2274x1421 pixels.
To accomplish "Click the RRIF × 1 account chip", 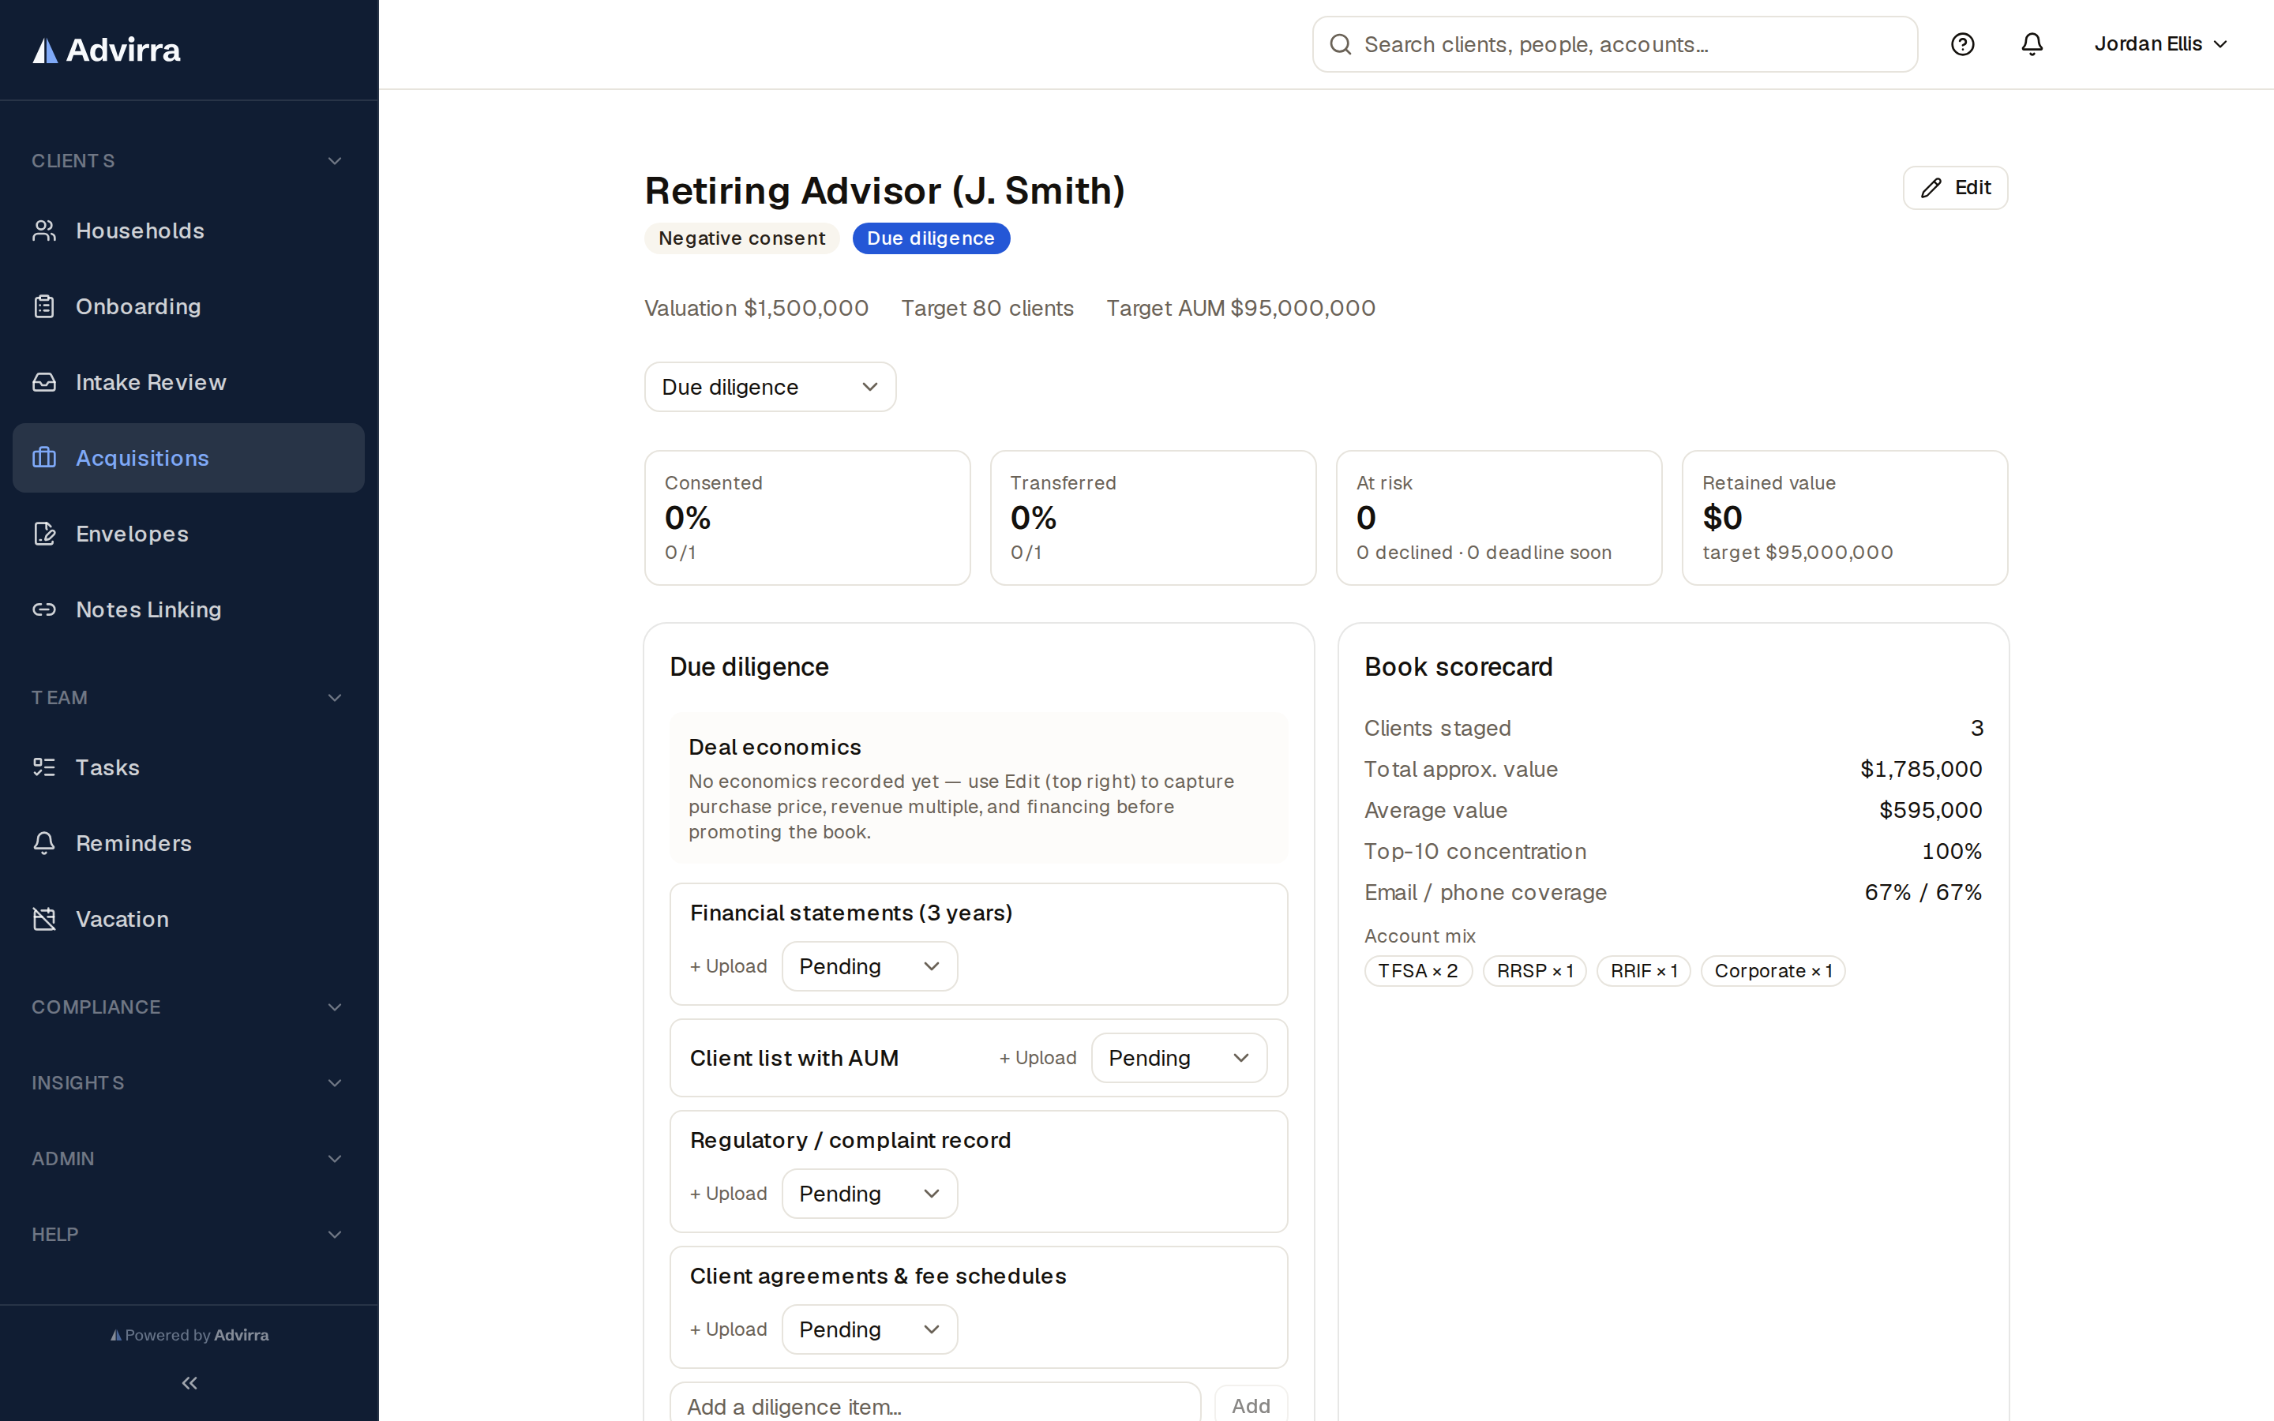I will click(x=1643, y=971).
